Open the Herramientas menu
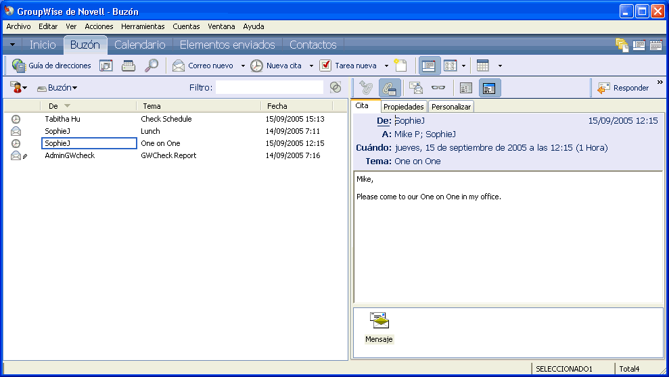Image resolution: width=669 pixels, height=377 pixels. (x=143, y=26)
